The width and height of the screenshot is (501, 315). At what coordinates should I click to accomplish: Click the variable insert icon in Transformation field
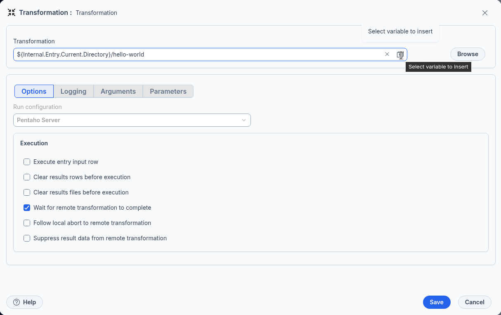(x=399, y=54)
